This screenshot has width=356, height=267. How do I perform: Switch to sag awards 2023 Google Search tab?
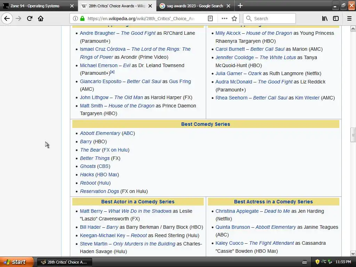[195, 6]
